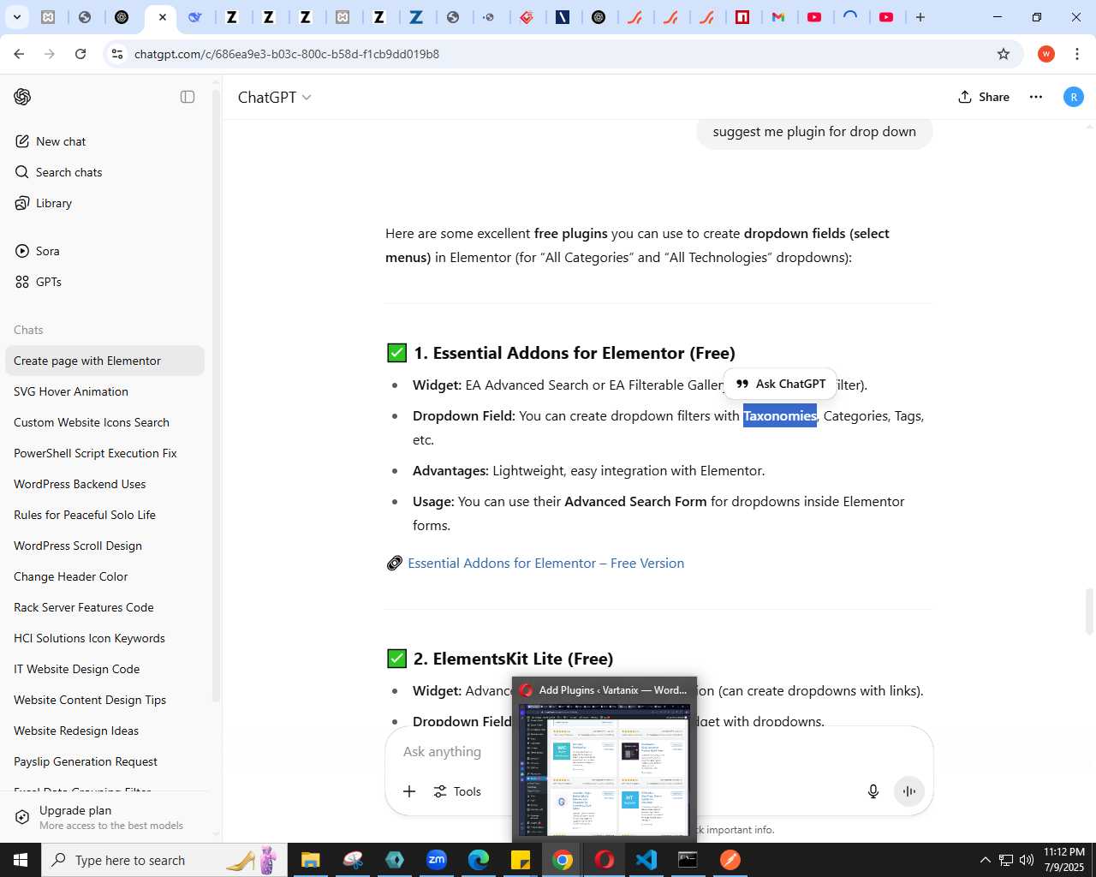Screen dimensions: 1096x877
Task: Collapse the sidebar with the panel toggle icon
Action: 188,97
